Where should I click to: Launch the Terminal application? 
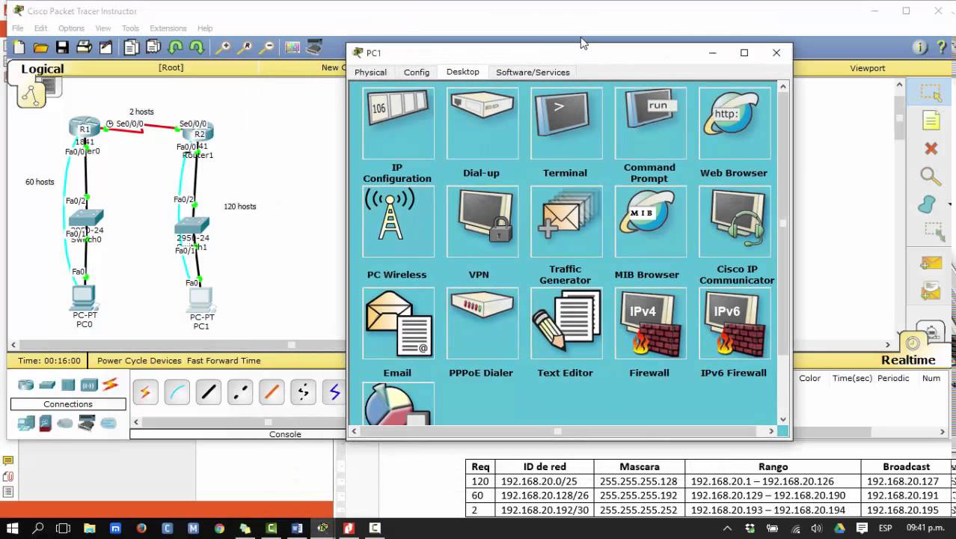pyautogui.click(x=566, y=125)
